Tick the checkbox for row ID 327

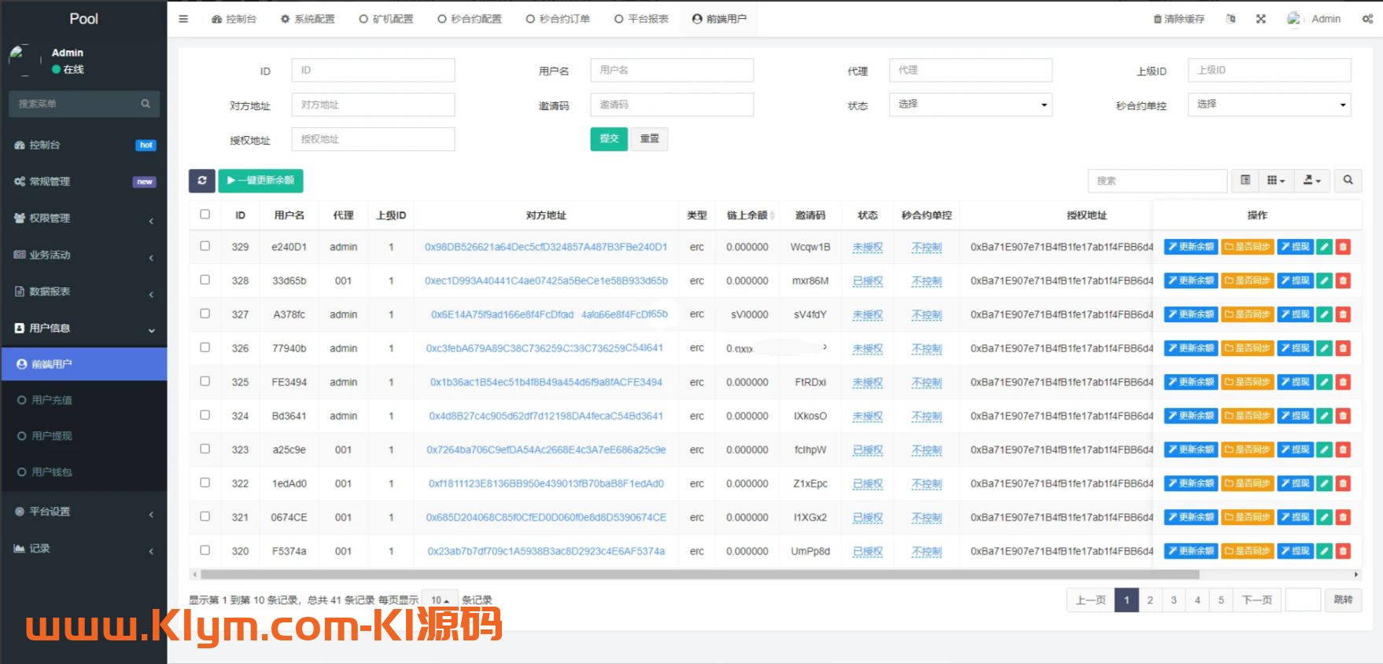coord(205,314)
